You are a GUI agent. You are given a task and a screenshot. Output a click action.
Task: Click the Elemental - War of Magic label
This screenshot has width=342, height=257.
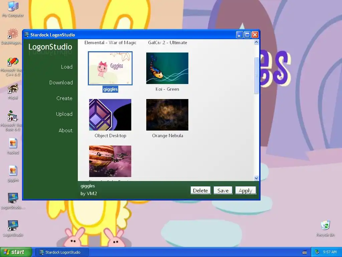click(x=110, y=42)
